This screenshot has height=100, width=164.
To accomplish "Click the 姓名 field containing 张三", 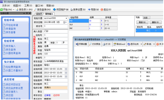I will coord(56,39).
